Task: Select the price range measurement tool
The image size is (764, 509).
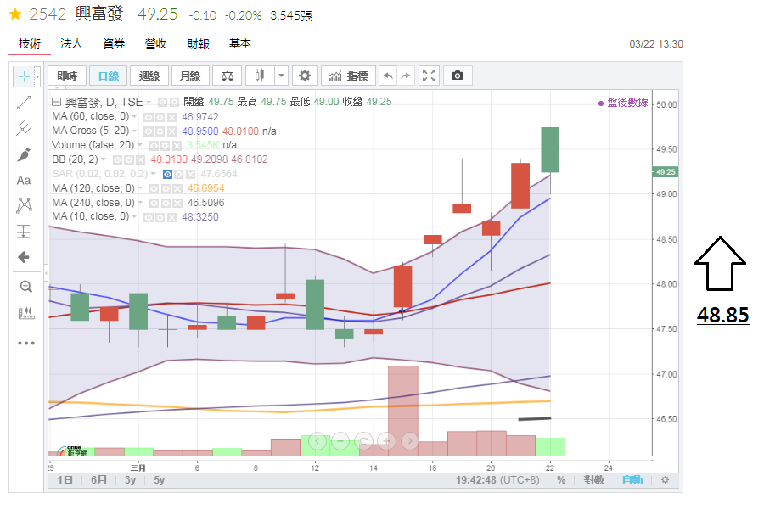Action: (x=24, y=231)
